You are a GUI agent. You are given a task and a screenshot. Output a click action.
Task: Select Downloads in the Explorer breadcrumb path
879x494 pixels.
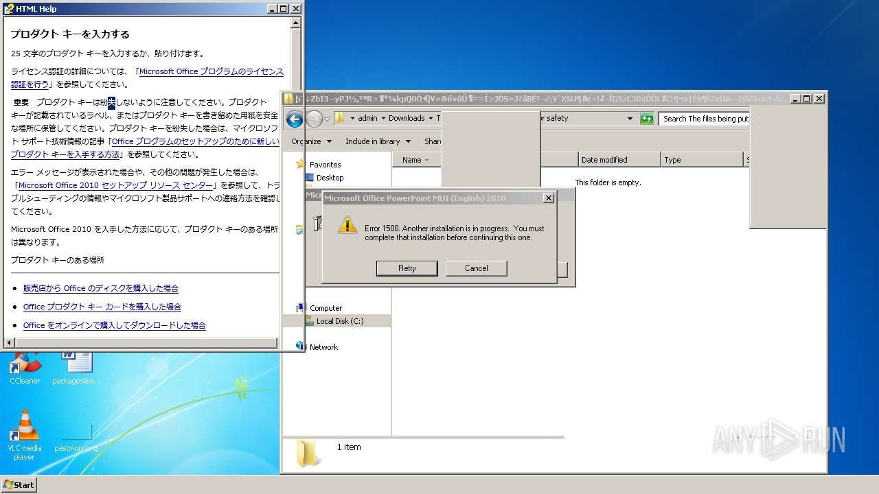click(x=407, y=118)
